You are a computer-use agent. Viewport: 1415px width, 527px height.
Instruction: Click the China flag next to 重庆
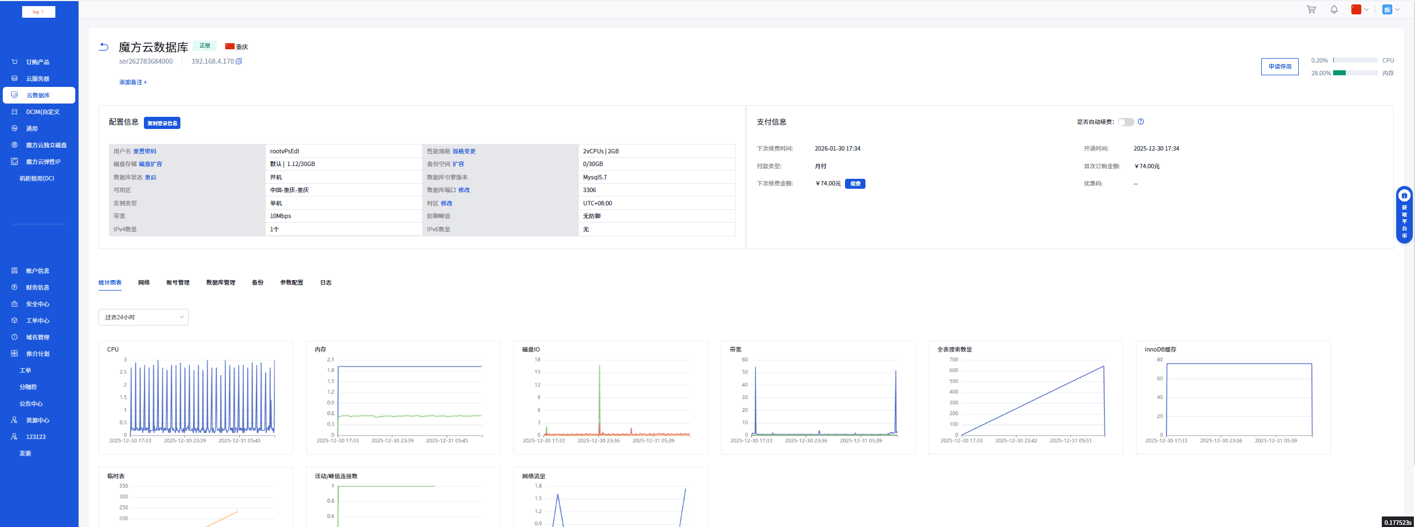(x=230, y=46)
